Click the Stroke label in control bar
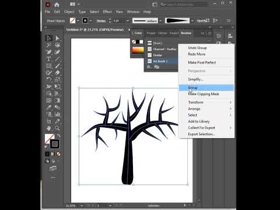This screenshot has height=210, width=280. 101,21
